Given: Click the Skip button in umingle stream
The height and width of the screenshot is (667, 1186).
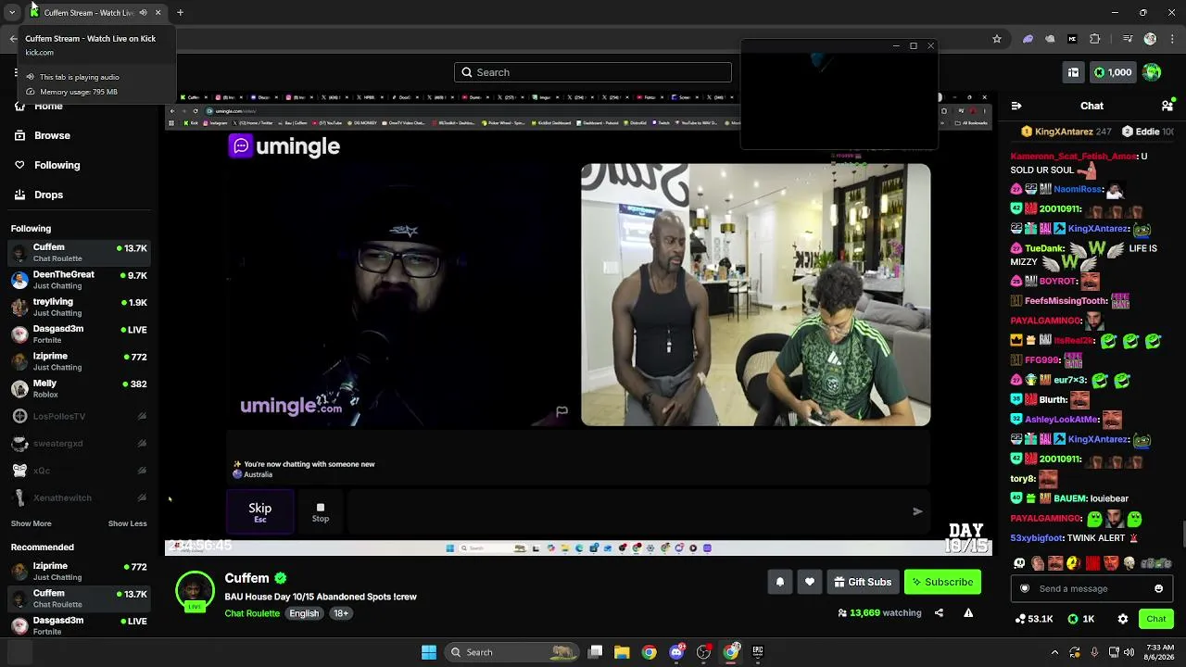Looking at the screenshot, I should point(260,511).
